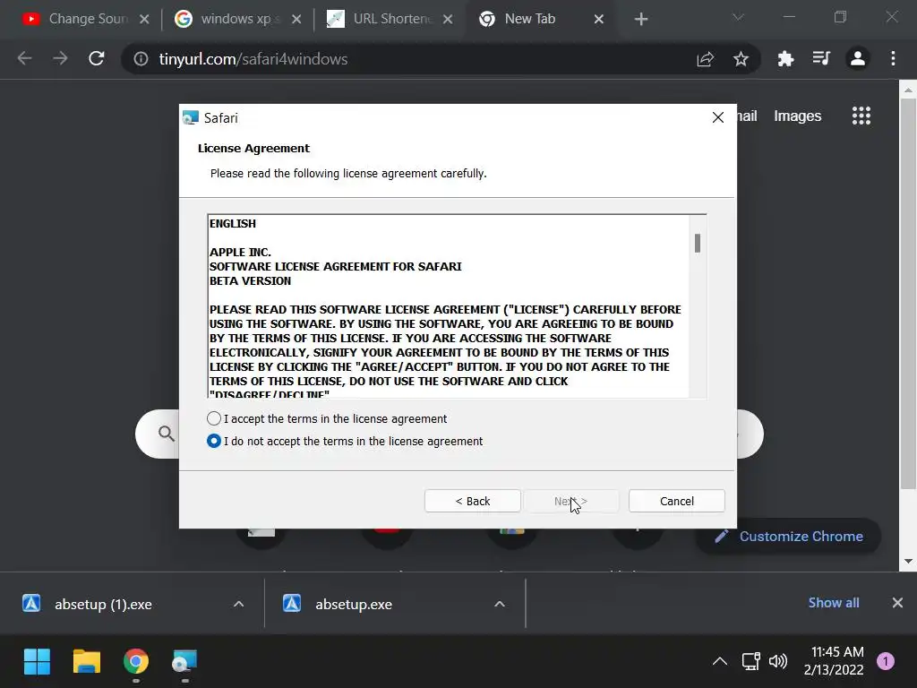Screen dimensions: 917x688
Task: Switch to the URL Shortener tab
Action: point(390,20)
